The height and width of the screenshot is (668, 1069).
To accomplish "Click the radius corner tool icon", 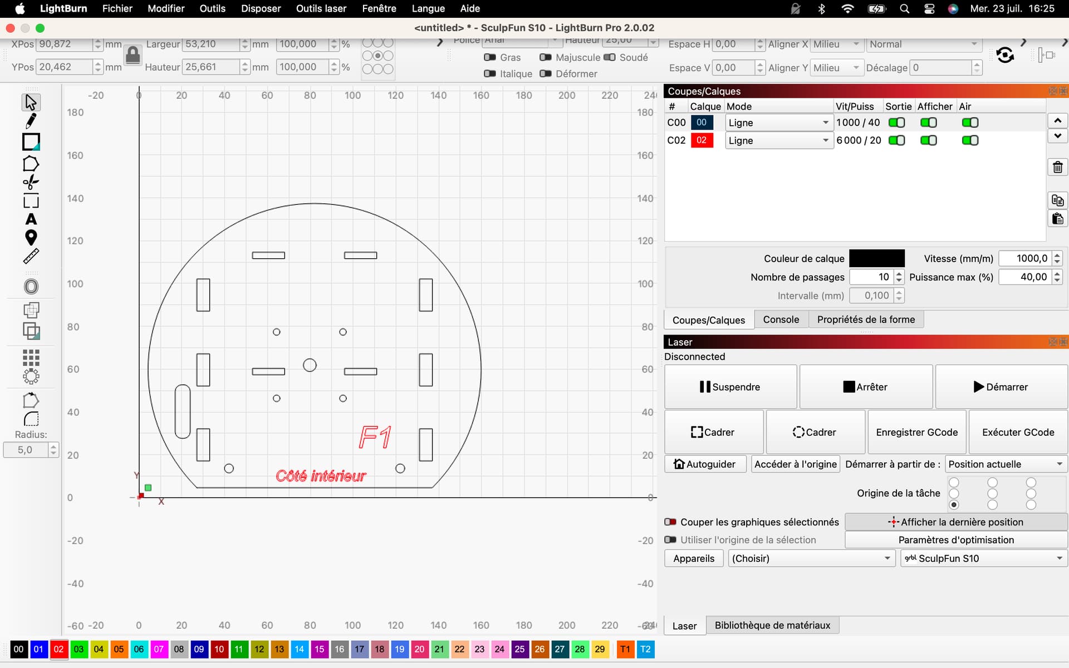I will 31,419.
